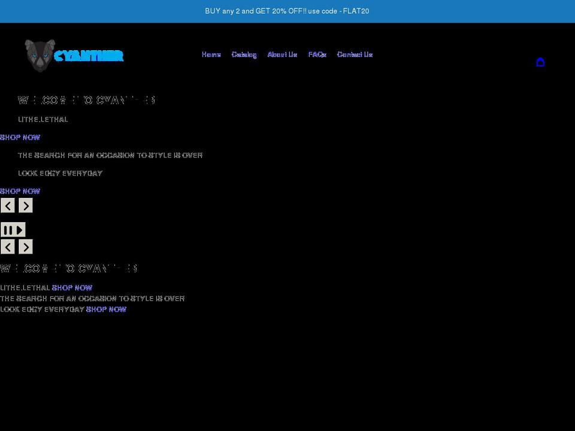Screen dimensions: 575x431
Task: Click the lower carousel next arrow
Action: (25, 247)
